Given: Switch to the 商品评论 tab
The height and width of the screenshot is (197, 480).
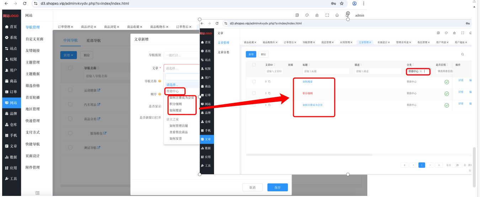Looking at the screenshot, I should [x=89, y=27].
